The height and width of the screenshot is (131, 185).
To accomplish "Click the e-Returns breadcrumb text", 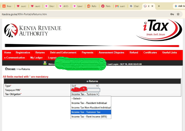I will click(25, 69).
